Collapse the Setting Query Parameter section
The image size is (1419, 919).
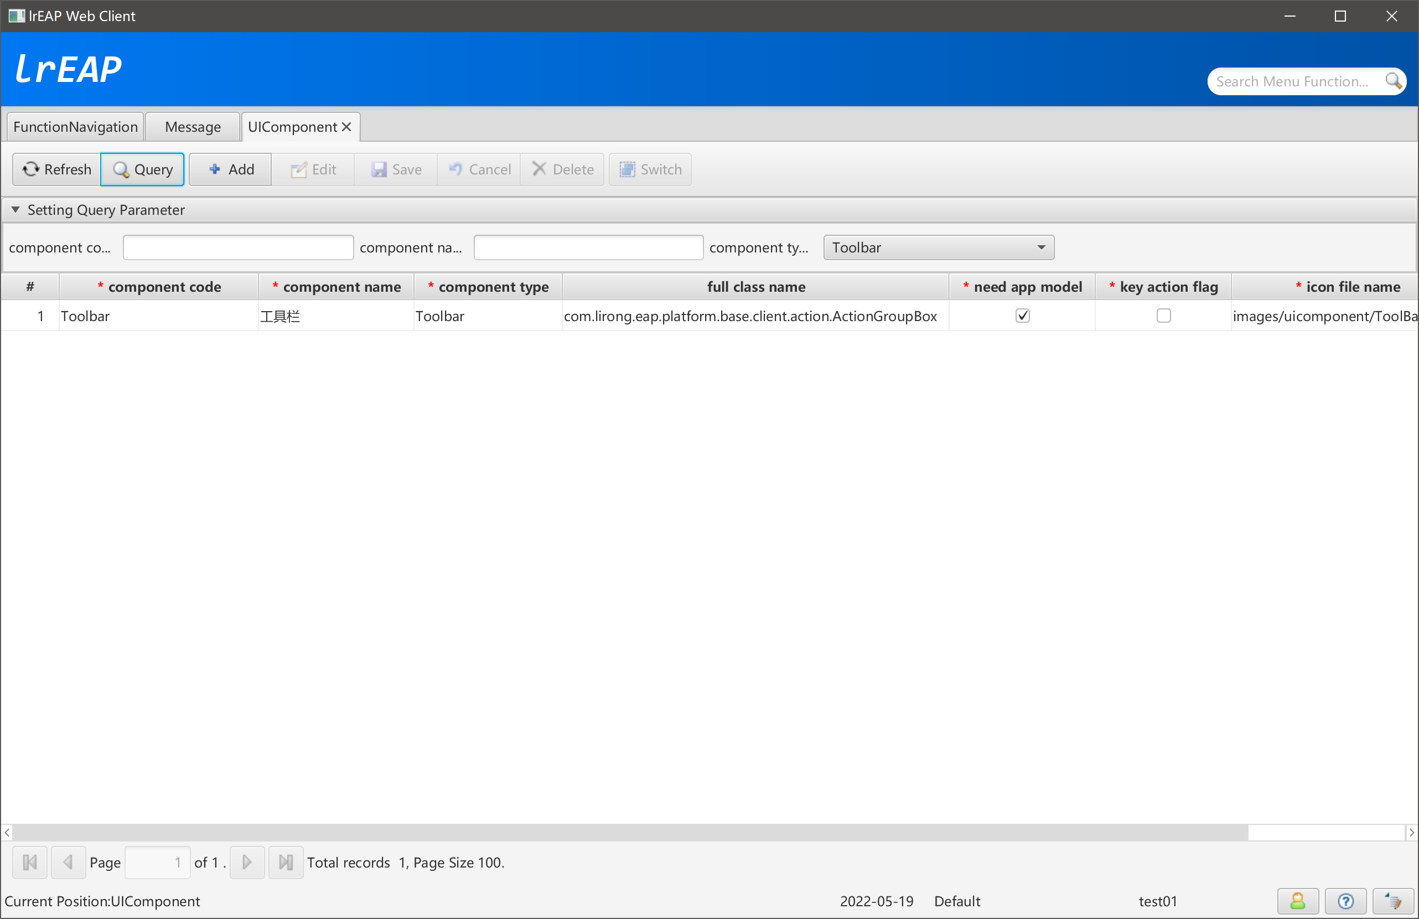coord(15,210)
